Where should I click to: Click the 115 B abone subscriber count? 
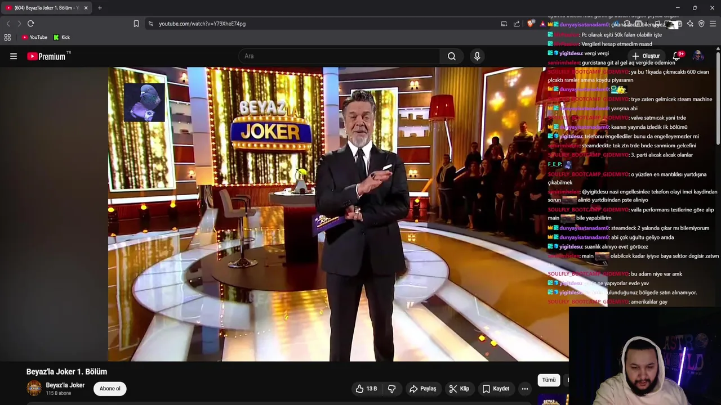59,393
